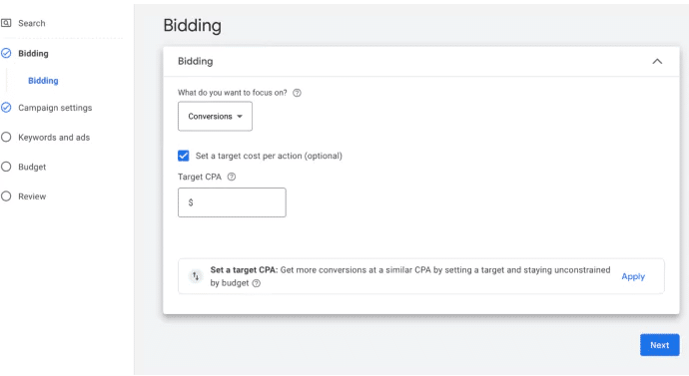The image size is (689, 376).
Task: Open the Conversions focus dropdown
Action: click(215, 117)
